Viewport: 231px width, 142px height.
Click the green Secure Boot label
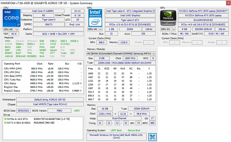[x=134, y=130]
